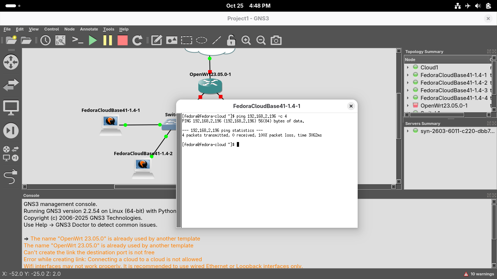The width and height of the screenshot is (497, 279).
Task: Expand the server entry in Servers Summary
Action: (x=408, y=131)
